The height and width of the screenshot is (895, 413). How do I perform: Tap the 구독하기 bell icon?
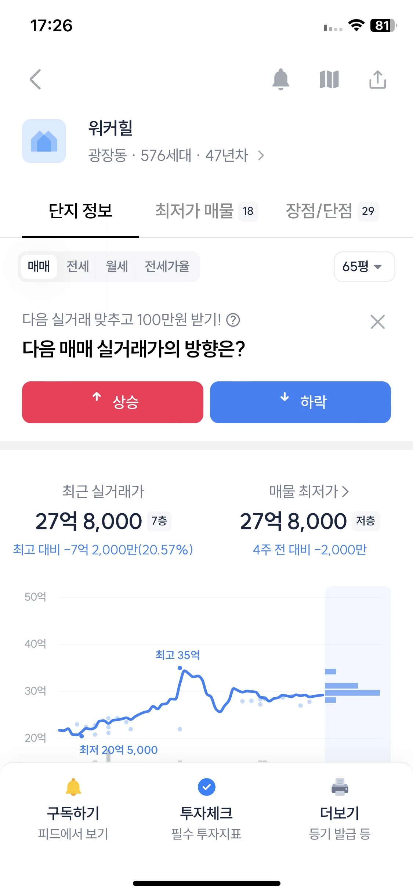coord(73,787)
